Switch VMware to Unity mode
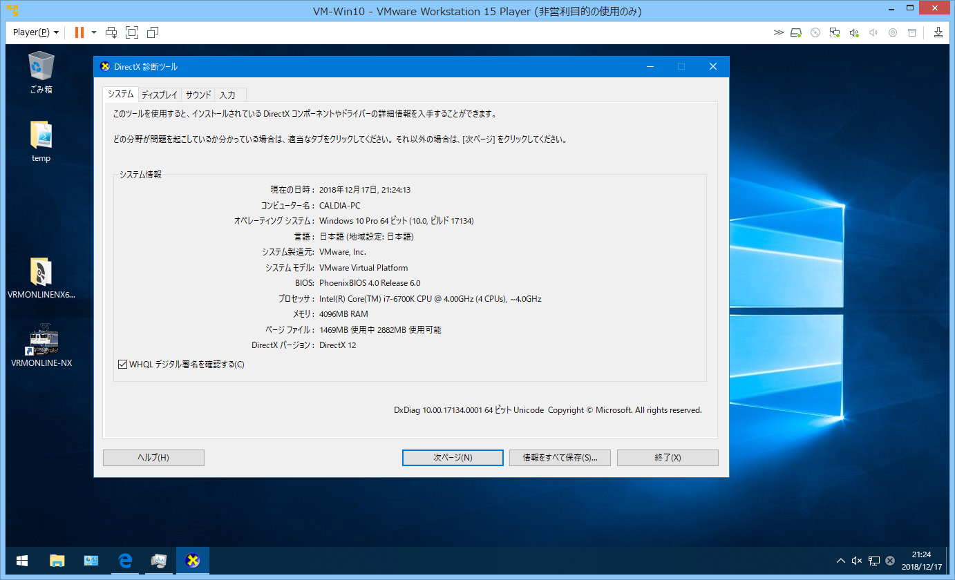The height and width of the screenshot is (580, 955). click(153, 32)
